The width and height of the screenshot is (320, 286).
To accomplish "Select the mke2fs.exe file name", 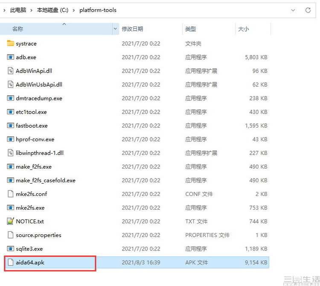I will pyautogui.click(x=30, y=207).
